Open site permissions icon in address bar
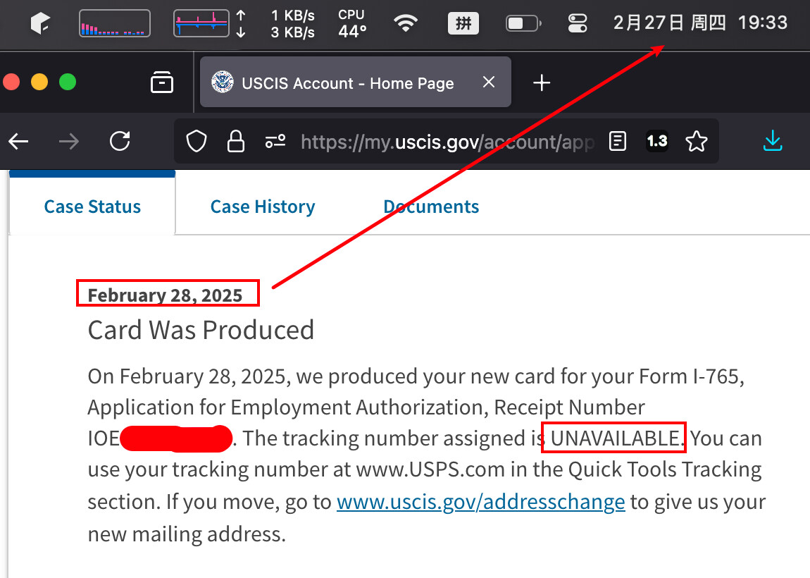810x578 pixels. pyautogui.click(x=275, y=142)
